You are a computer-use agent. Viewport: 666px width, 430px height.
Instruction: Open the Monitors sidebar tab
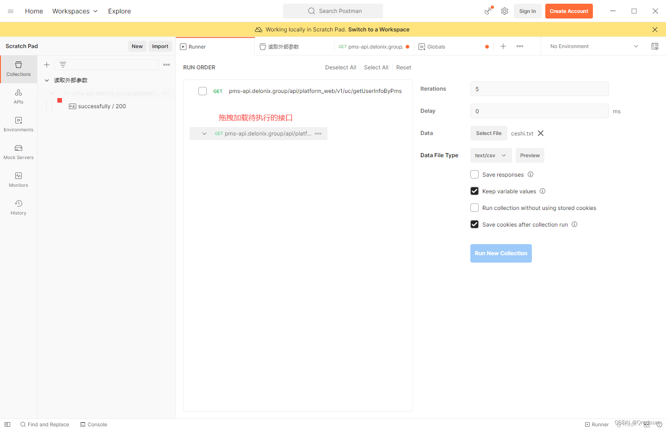point(18,180)
